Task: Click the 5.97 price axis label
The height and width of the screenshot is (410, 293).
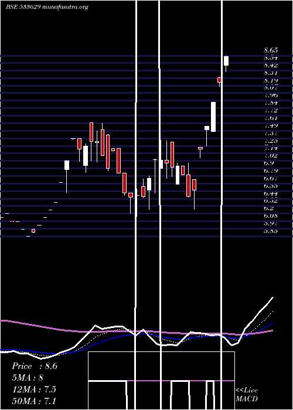Action: (271, 224)
